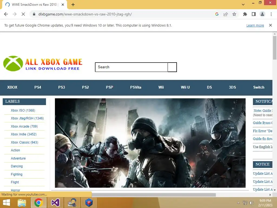The height and width of the screenshot is (208, 277).
Task: Open the PSVita navigation menu
Action: [x=136, y=87]
